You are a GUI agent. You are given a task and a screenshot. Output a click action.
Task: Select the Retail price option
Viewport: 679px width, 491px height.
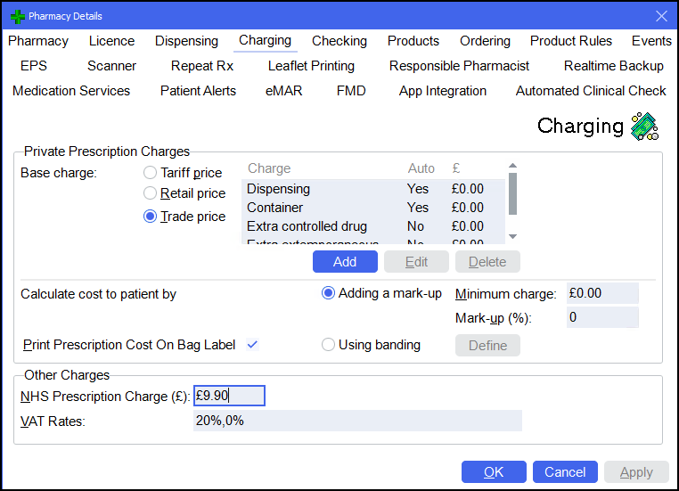[151, 193]
